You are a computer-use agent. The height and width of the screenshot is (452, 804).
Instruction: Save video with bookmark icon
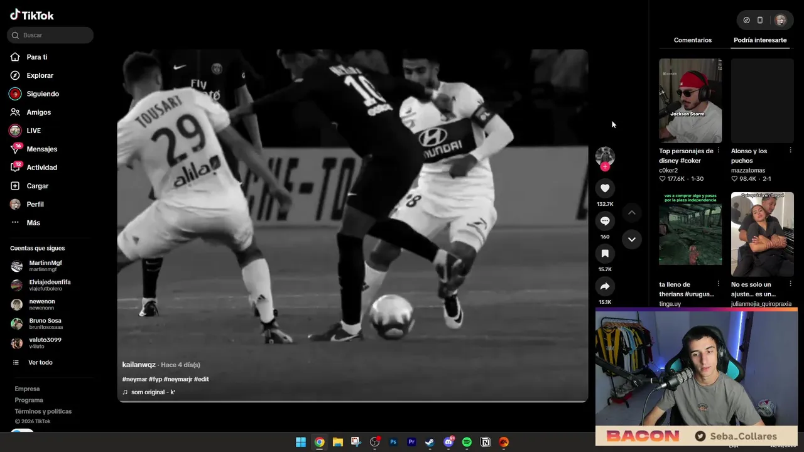(x=605, y=254)
